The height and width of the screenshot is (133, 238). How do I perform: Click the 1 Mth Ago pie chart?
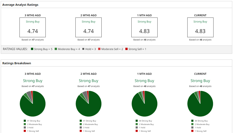(x=145, y=104)
